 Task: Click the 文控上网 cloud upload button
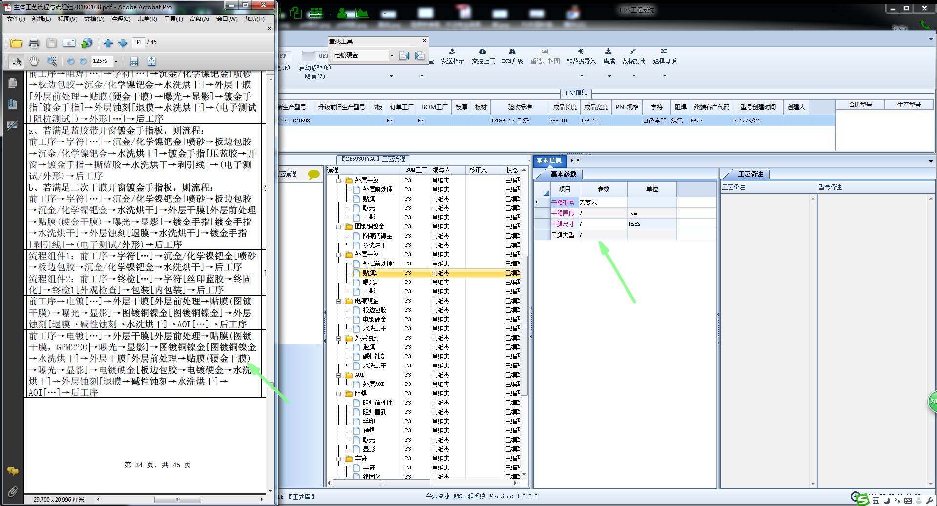tap(483, 57)
